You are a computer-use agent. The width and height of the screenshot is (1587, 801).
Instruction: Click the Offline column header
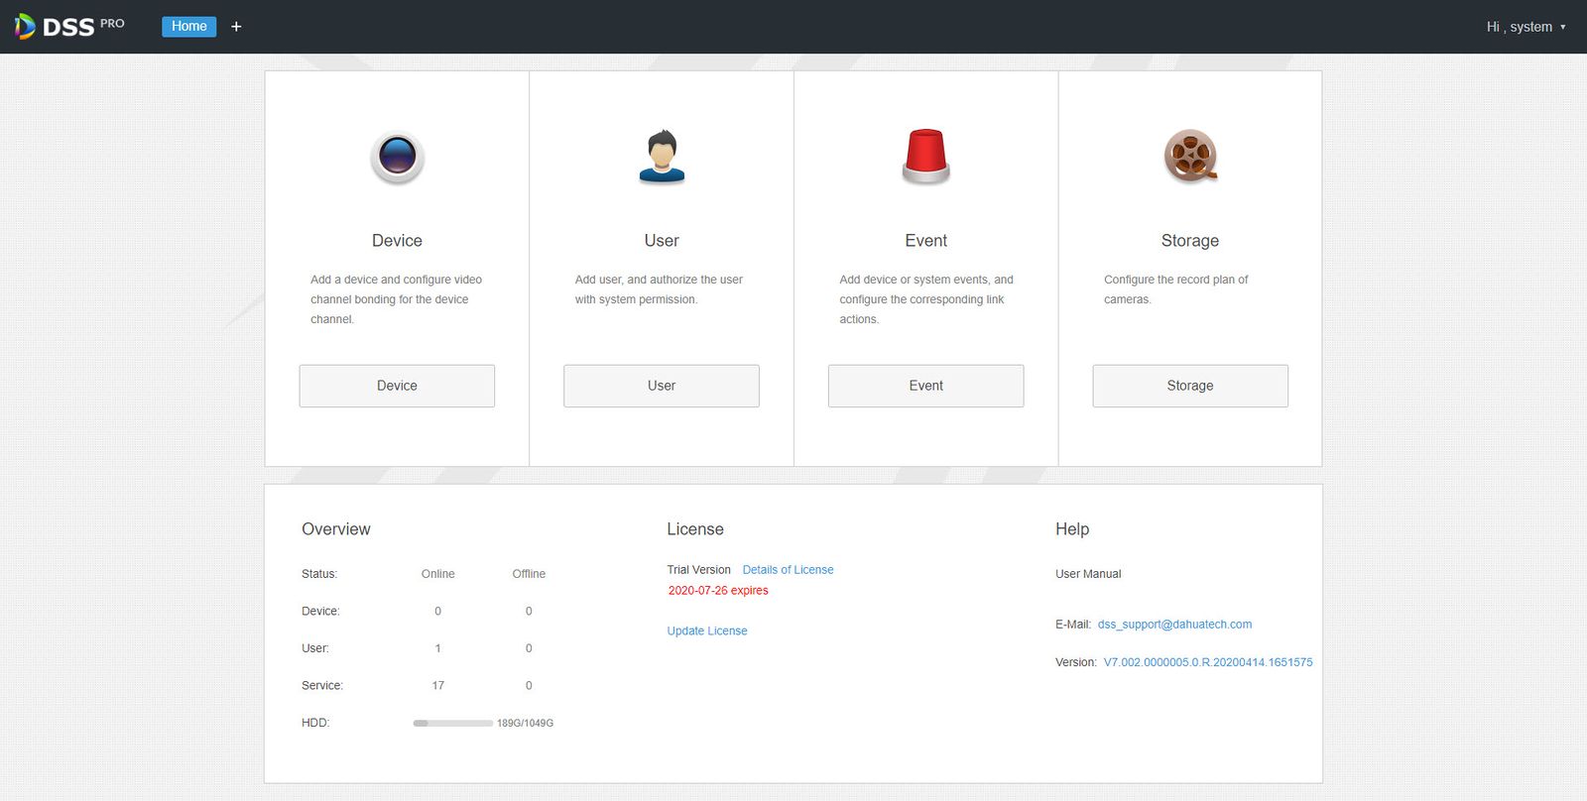529,574
